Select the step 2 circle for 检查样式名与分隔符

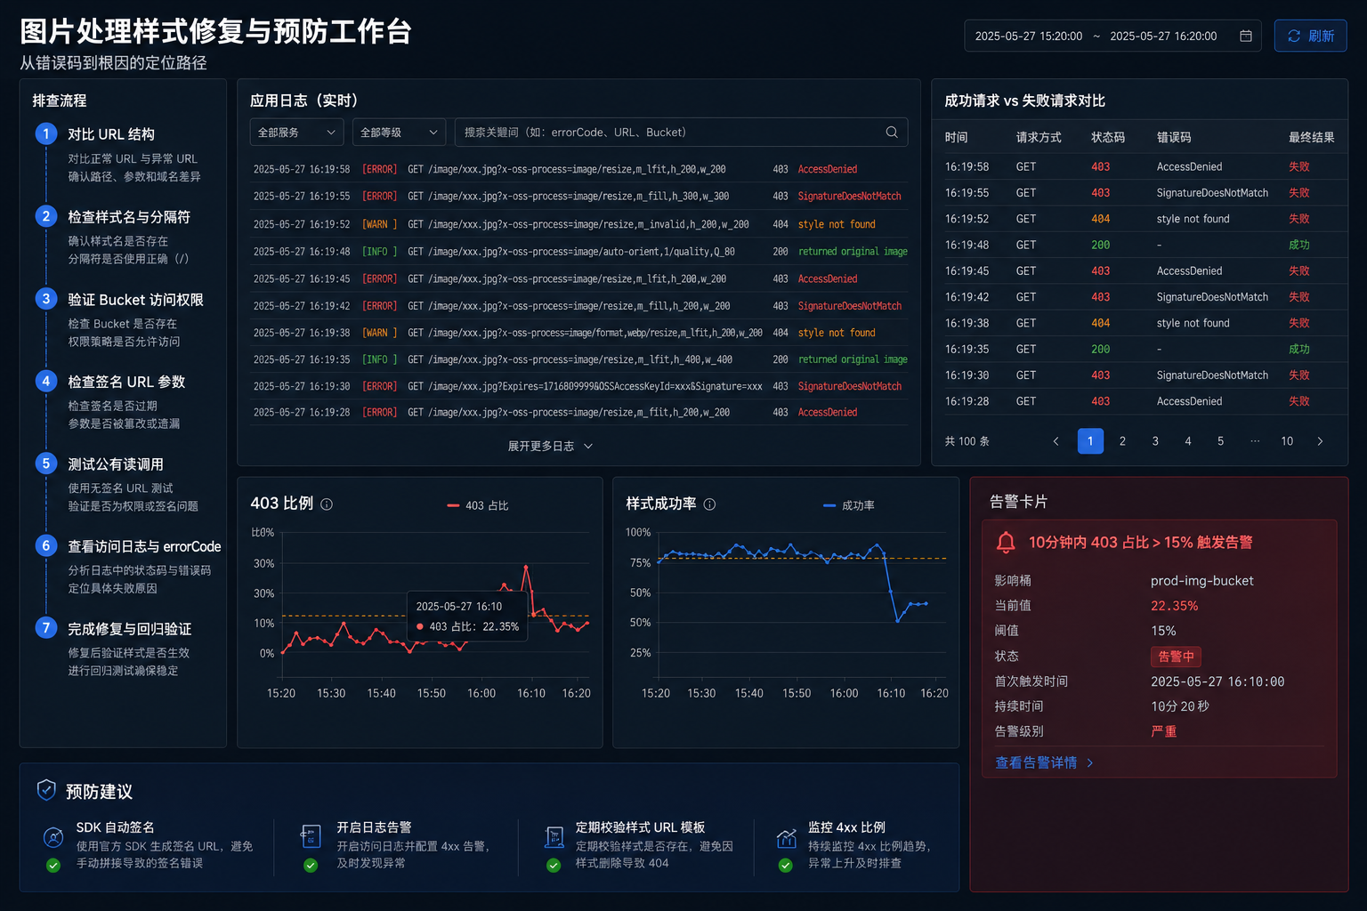point(46,216)
